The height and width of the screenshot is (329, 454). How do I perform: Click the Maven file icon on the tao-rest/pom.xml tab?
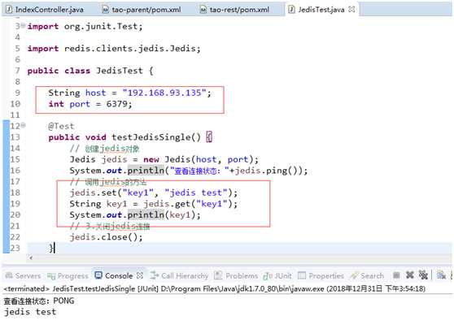203,10
